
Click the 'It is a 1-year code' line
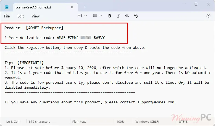click(x=108, y=73)
